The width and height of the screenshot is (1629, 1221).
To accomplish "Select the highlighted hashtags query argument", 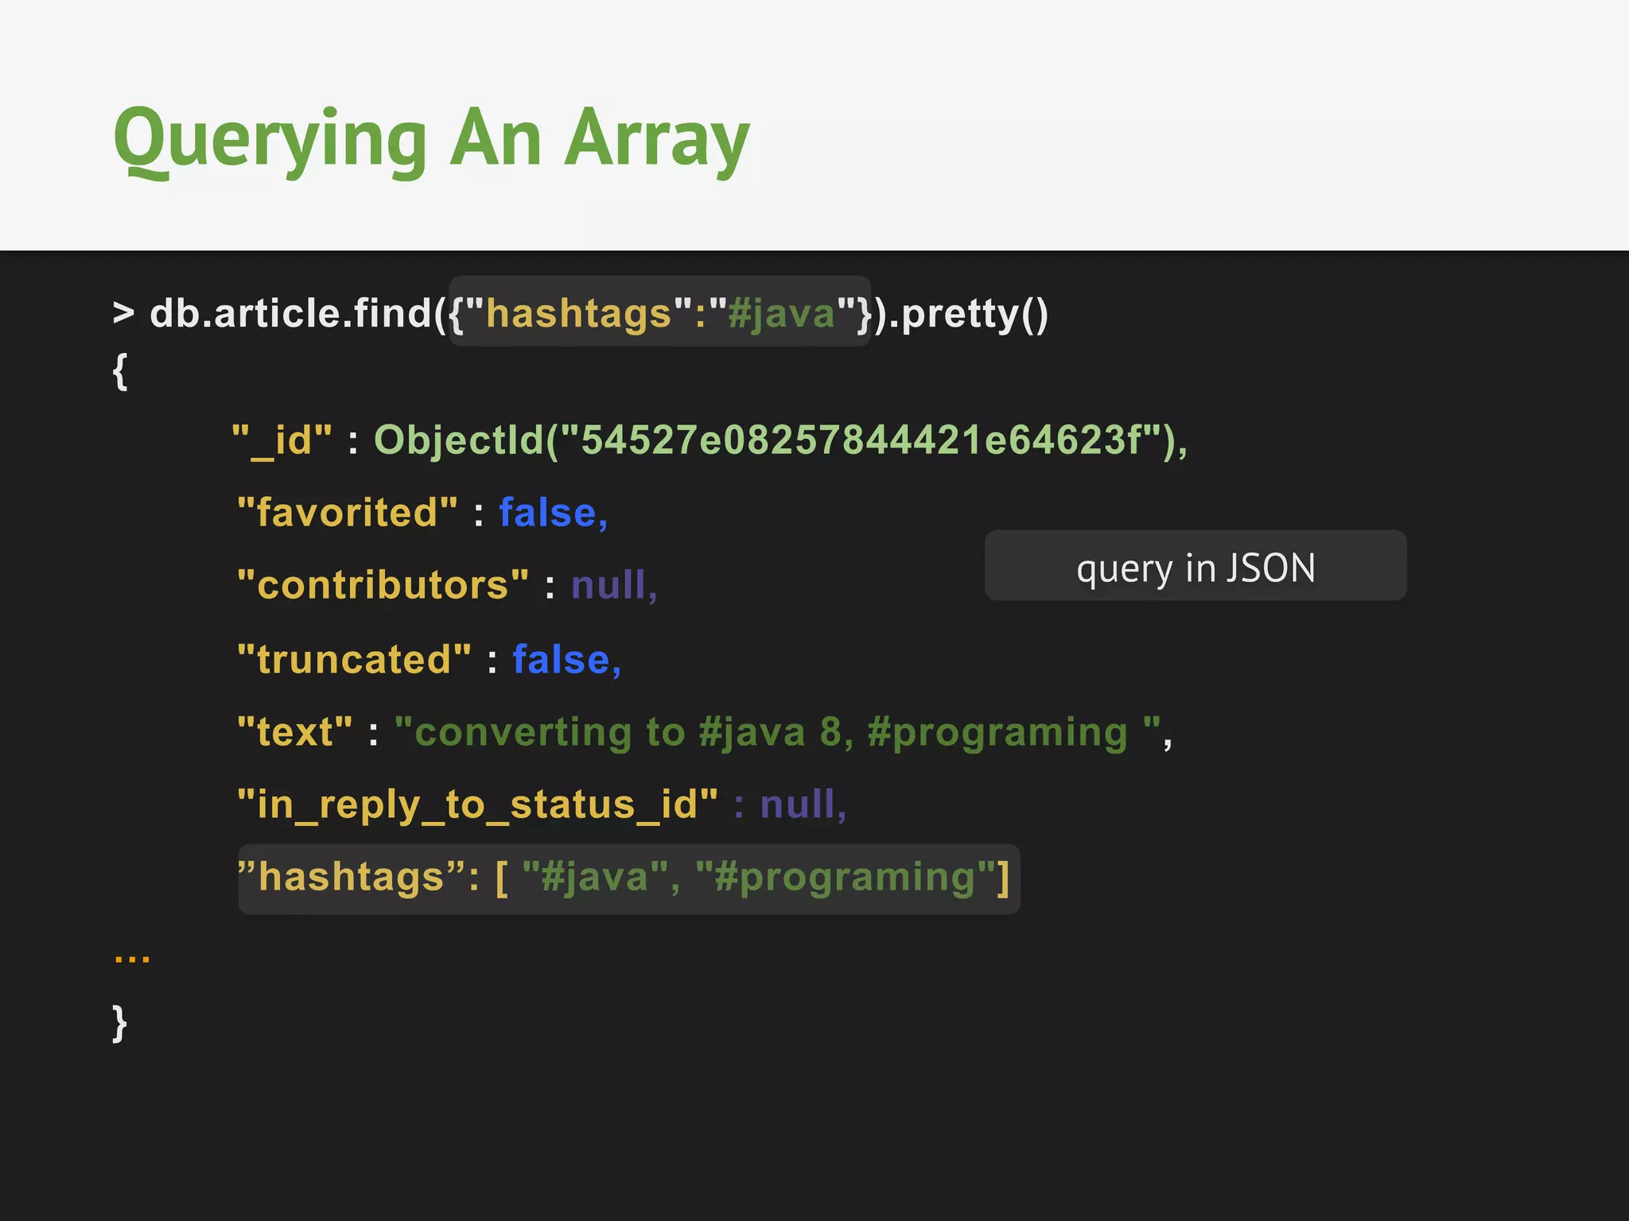I will click(659, 312).
